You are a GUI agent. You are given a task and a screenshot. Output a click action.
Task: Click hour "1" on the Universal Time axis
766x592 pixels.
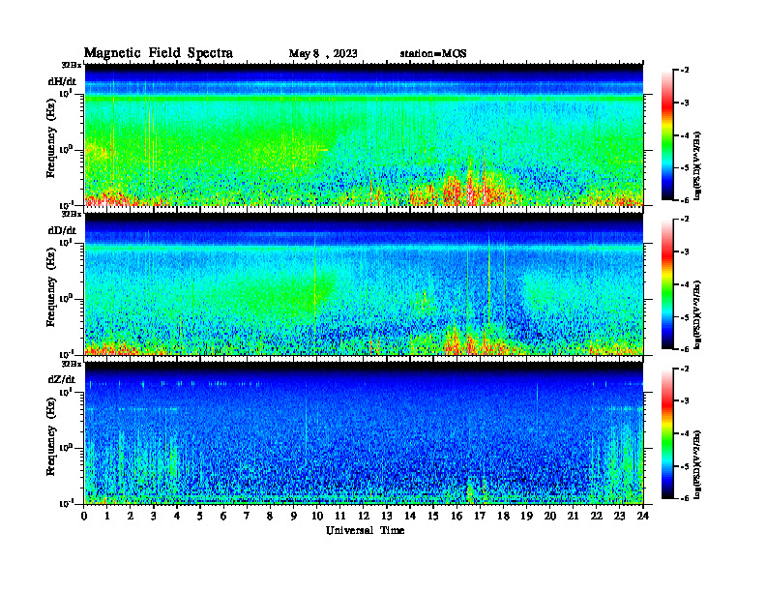(x=107, y=516)
